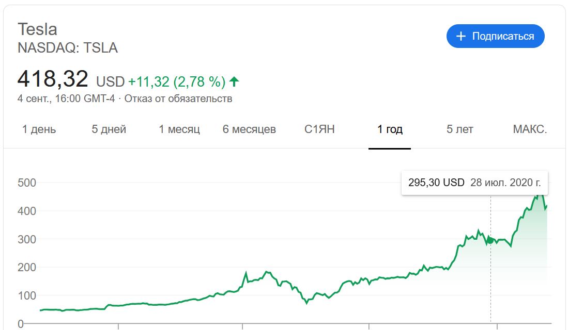This screenshot has width=568, height=330.
Task: Open the 5 лет chart range
Action: 459,129
